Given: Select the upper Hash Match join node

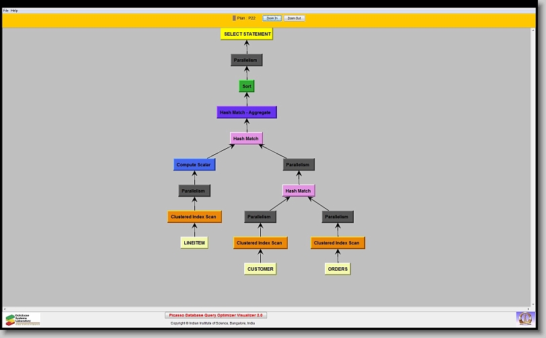Looking at the screenshot, I should [x=245, y=138].
